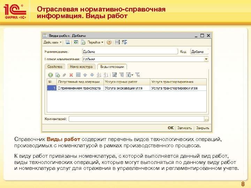Switch to the Номенклатура tab
The height and width of the screenshot is (188, 251).
click(81, 66)
